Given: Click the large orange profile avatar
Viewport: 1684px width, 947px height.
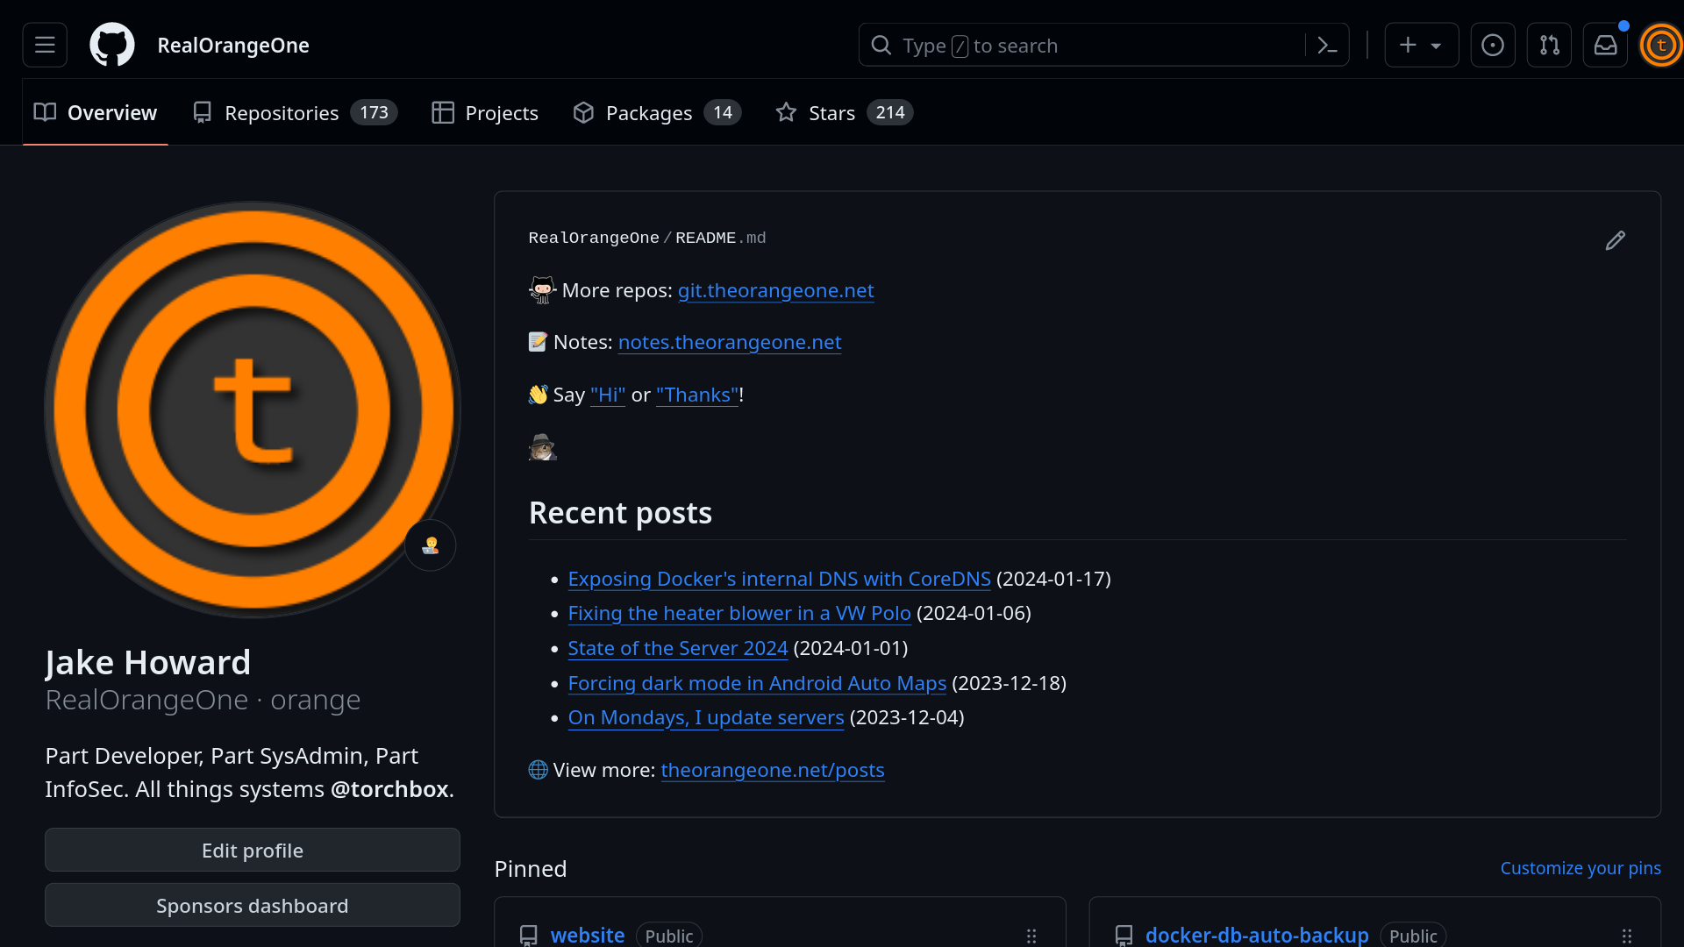Looking at the screenshot, I should tap(253, 409).
